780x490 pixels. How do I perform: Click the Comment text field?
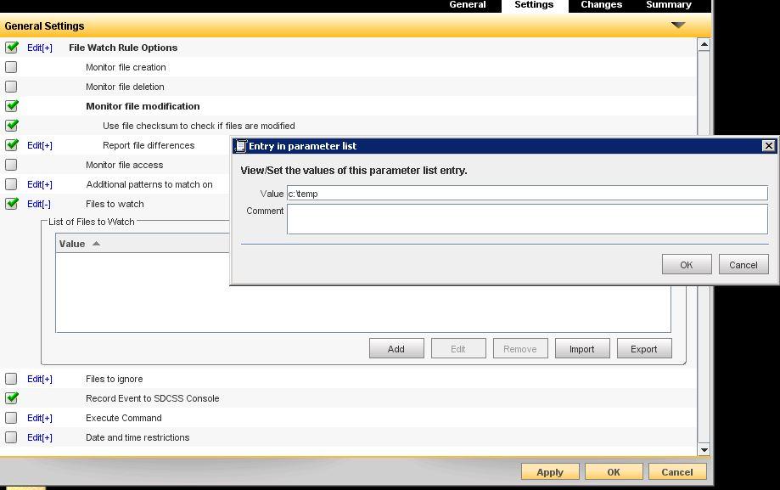pos(526,219)
